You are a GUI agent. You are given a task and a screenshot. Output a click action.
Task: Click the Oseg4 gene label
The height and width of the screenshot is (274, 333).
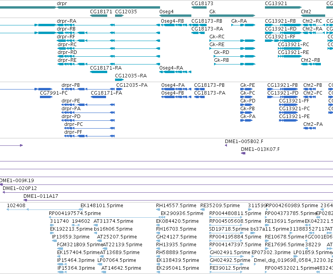(x=166, y=12)
